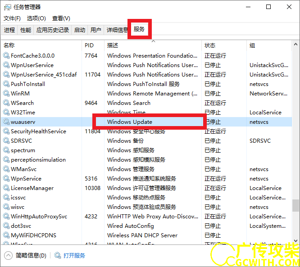
Task: Open the 选项(O) menu
Action: 36,18
